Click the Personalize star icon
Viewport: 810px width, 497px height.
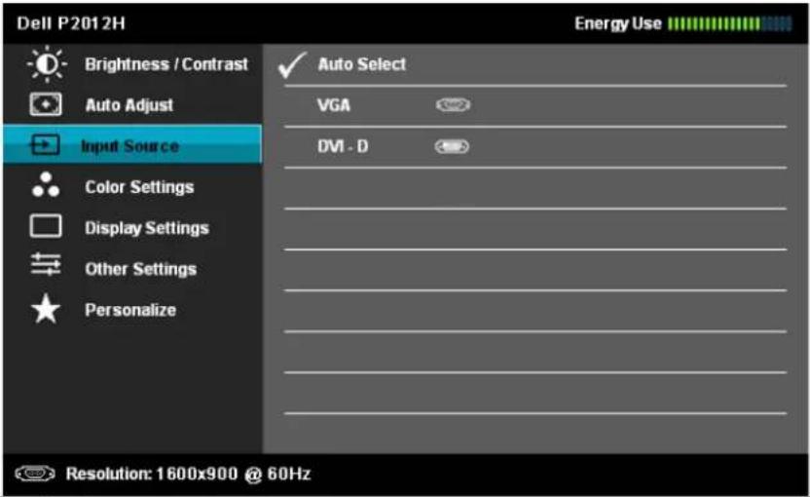[x=46, y=309]
